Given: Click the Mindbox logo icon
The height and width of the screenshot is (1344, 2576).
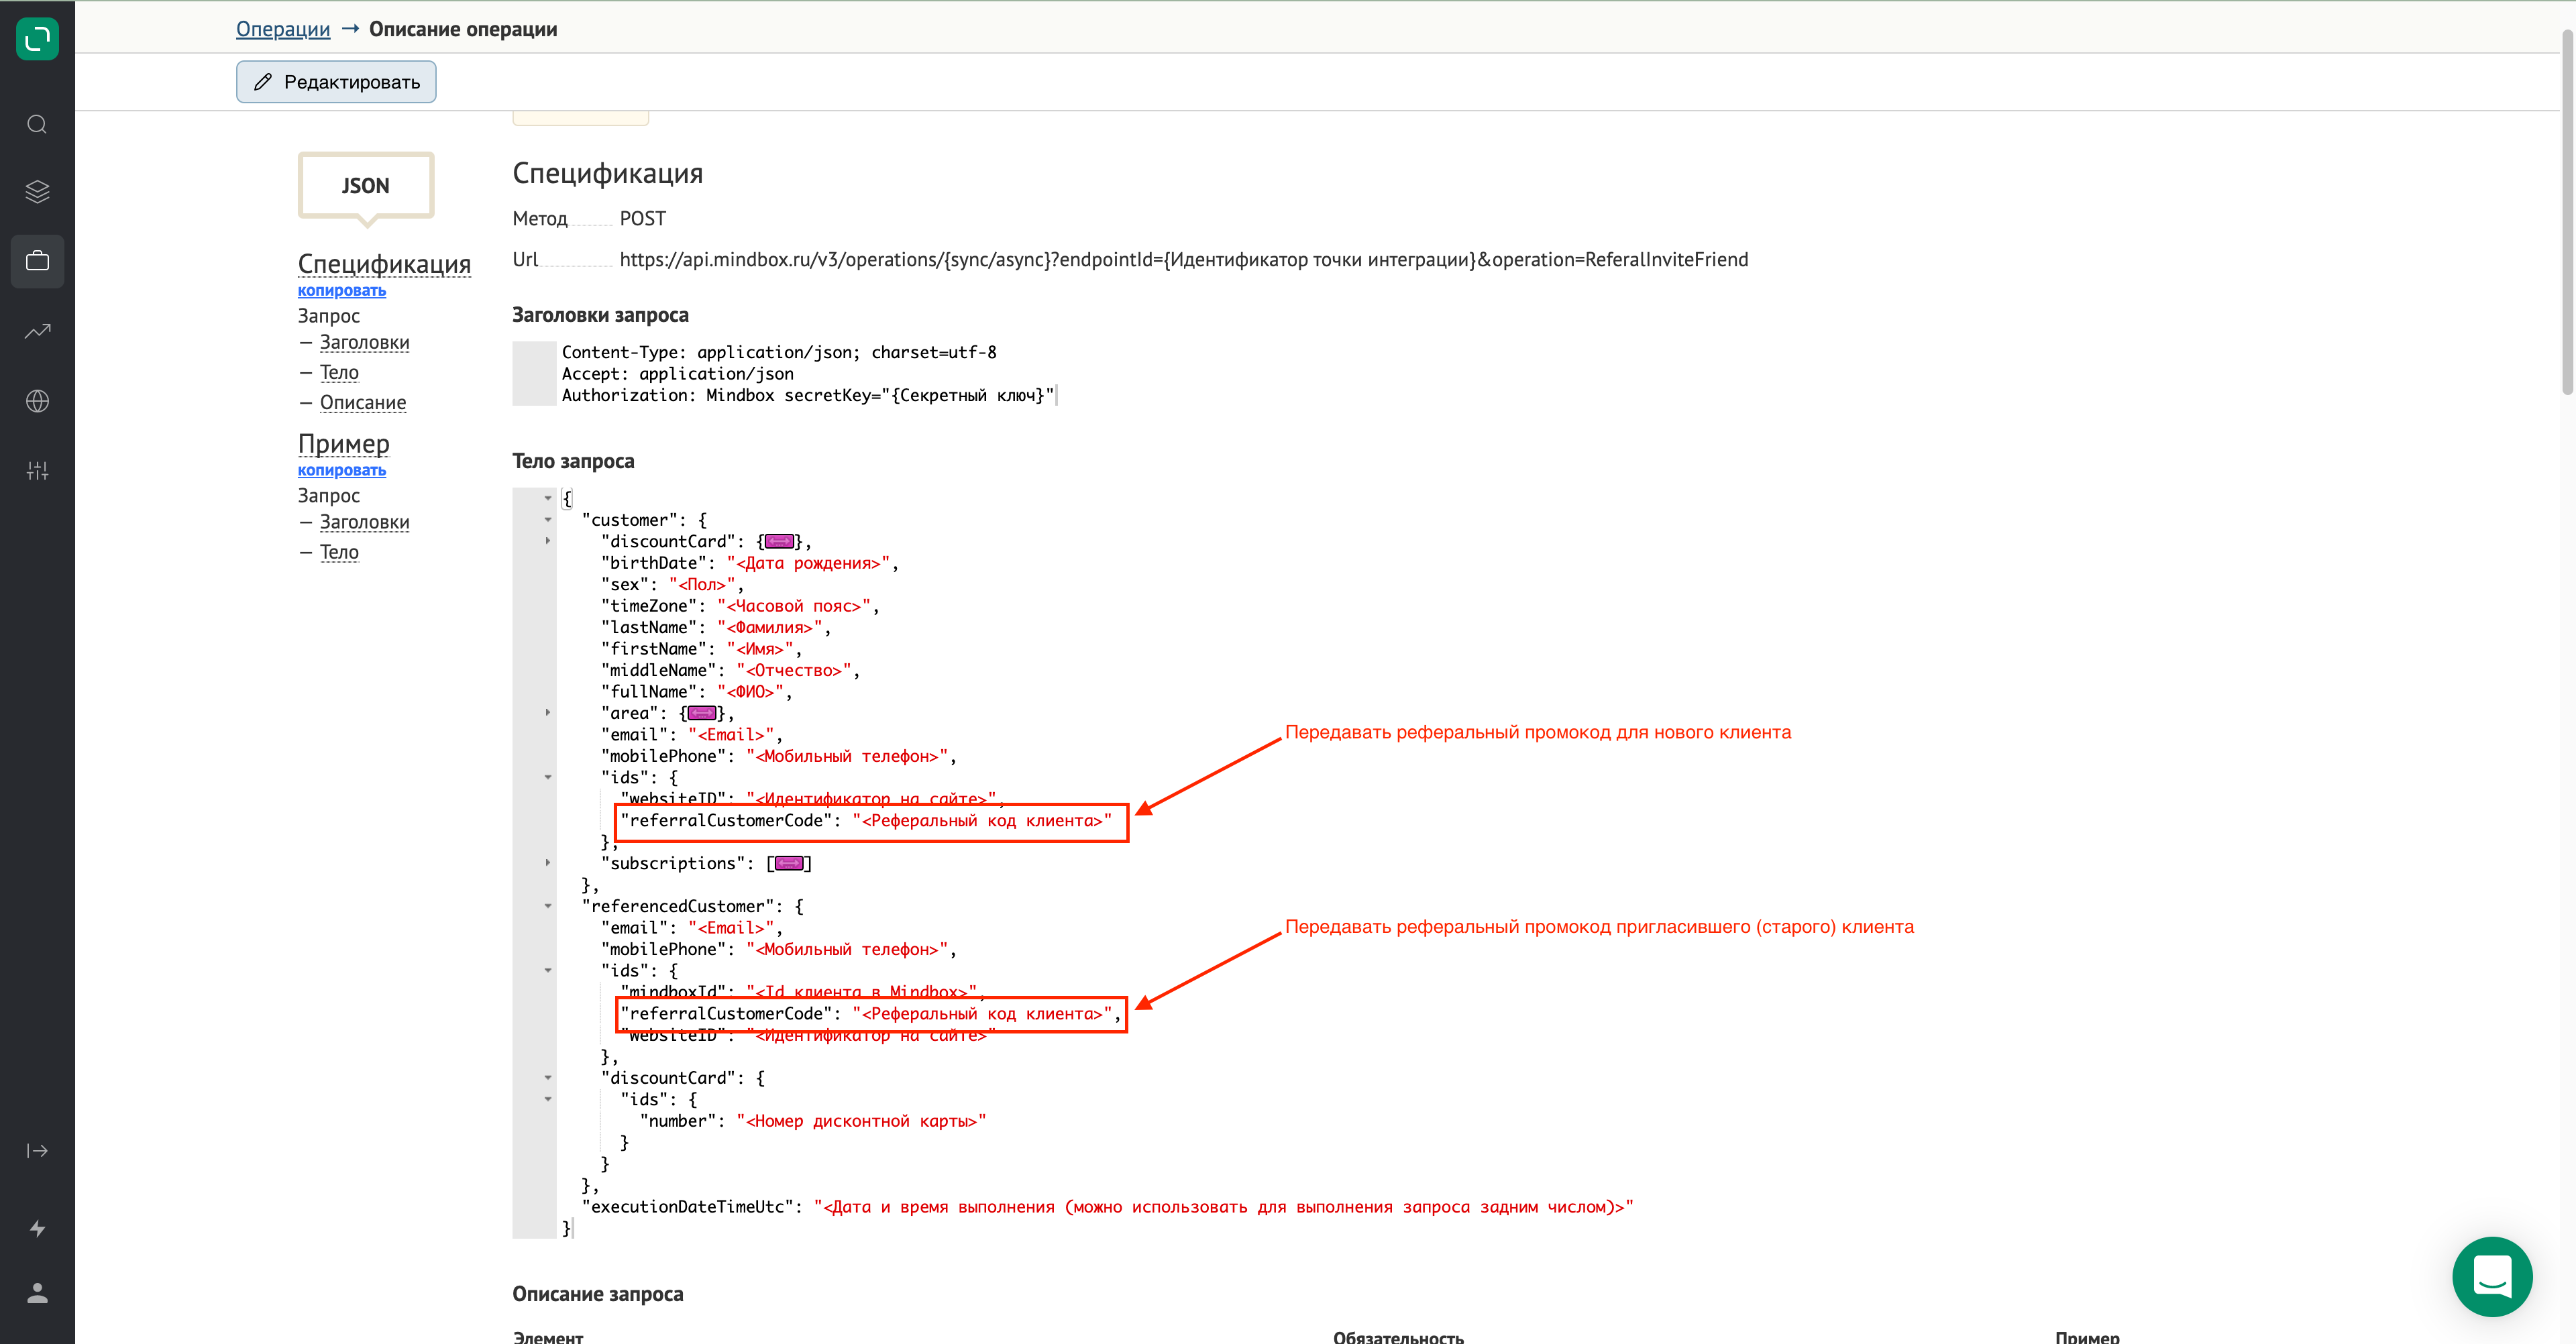Looking at the screenshot, I should tap(37, 39).
